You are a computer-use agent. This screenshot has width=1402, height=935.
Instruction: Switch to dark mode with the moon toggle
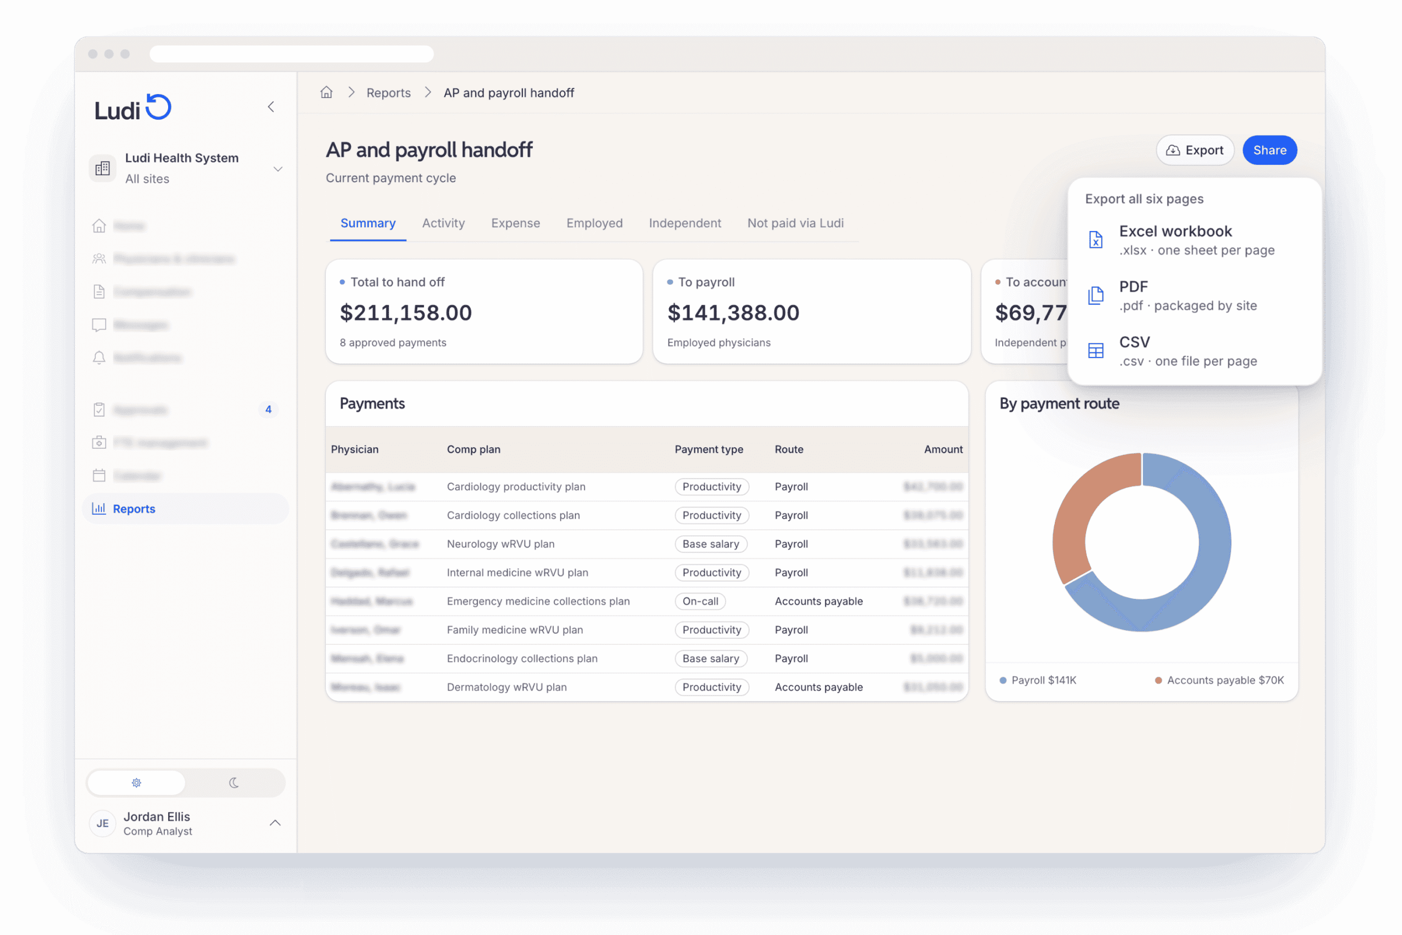pyautogui.click(x=234, y=783)
